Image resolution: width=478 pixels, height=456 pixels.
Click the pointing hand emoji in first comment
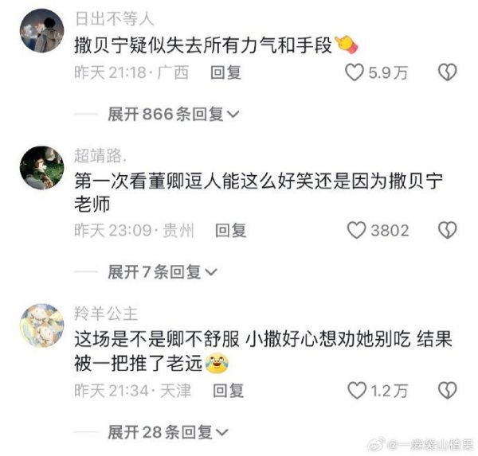pos(347,45)
